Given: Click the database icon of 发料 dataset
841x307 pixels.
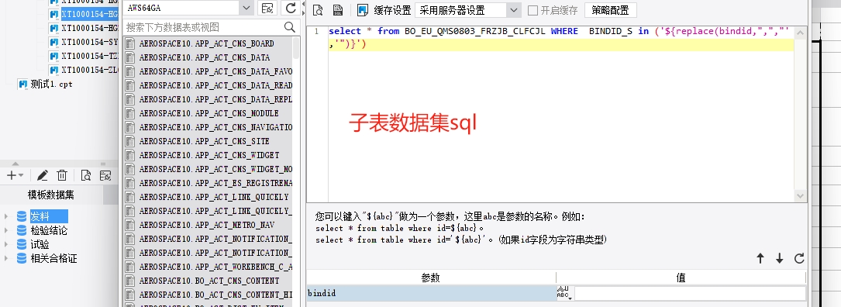Looking at the screenshot, I should [x=22, y=216].
